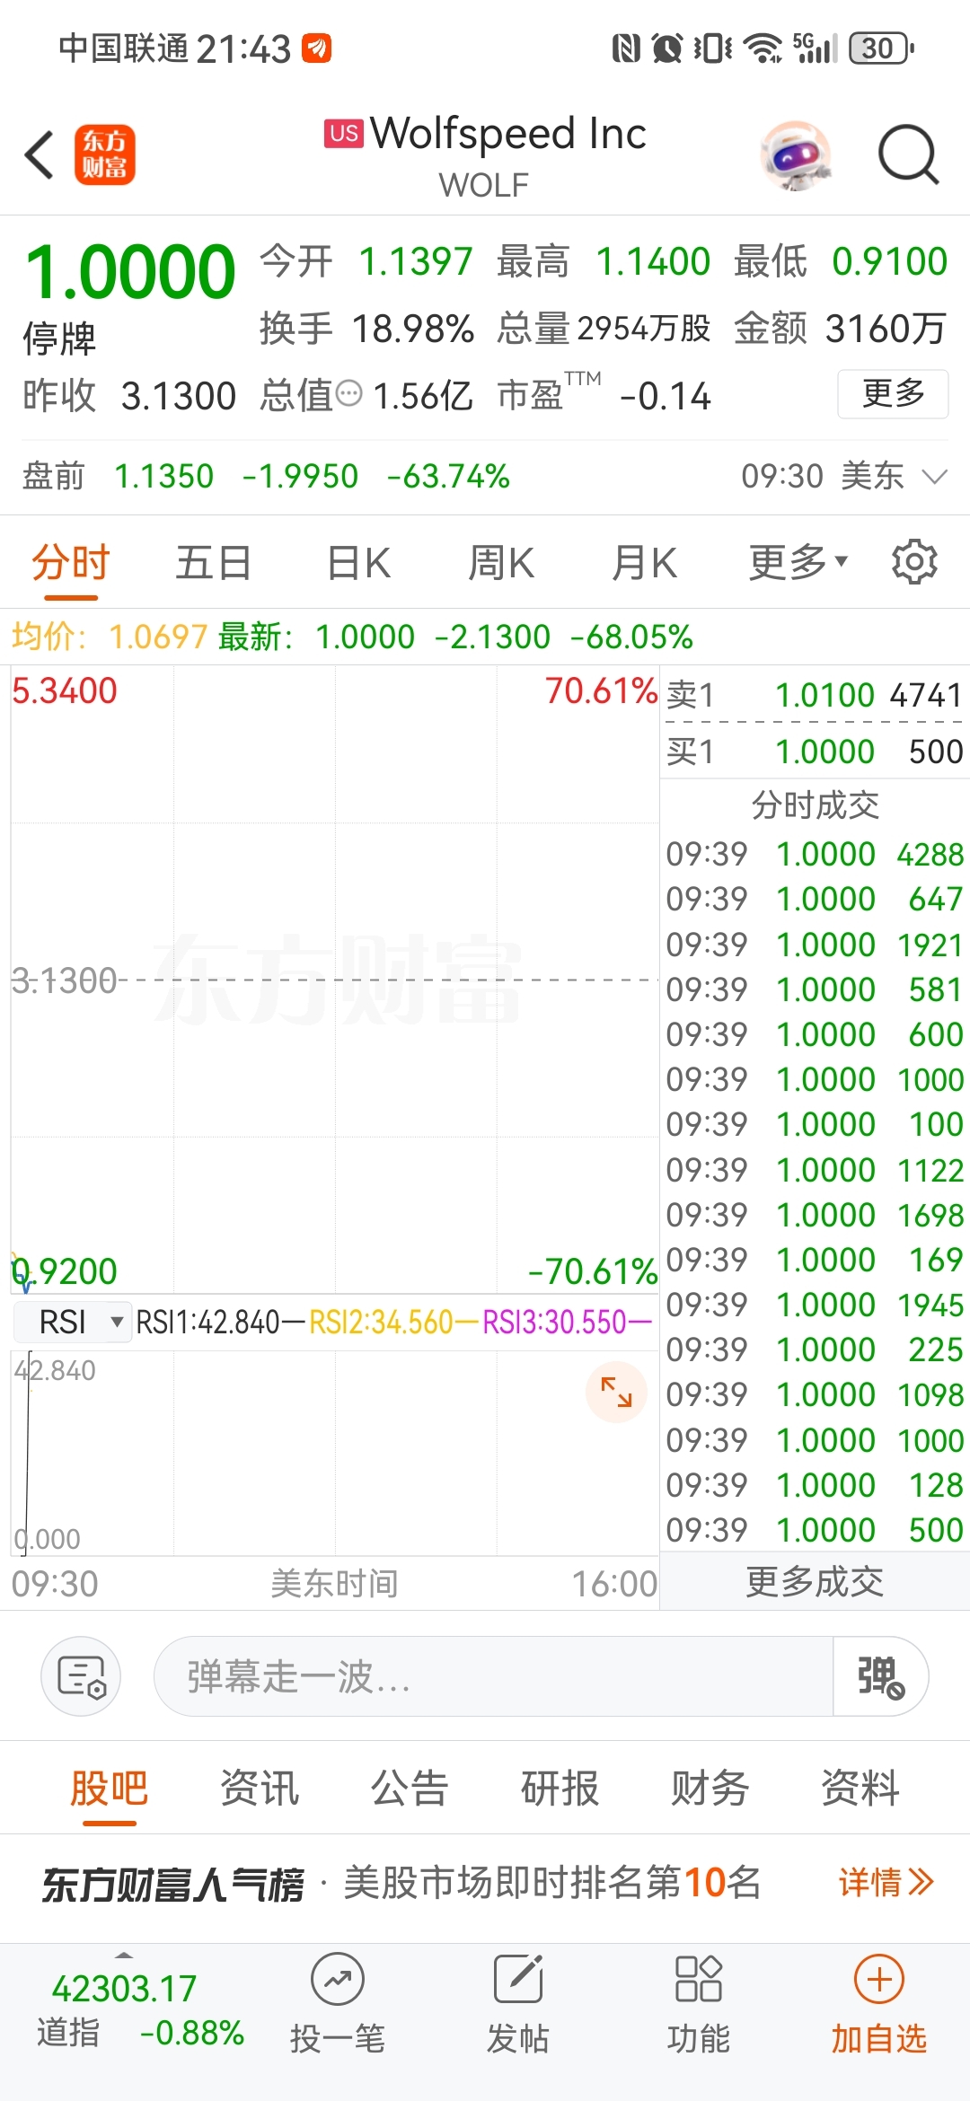The height and width of the screenshot is (2101, 970).
Task: Expand the 美东 timezone chevron
Action: point(935,476)
